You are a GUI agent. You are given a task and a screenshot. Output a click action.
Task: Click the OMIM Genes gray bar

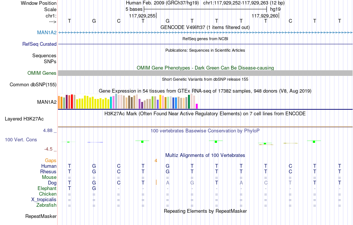(x=205, y=73)
